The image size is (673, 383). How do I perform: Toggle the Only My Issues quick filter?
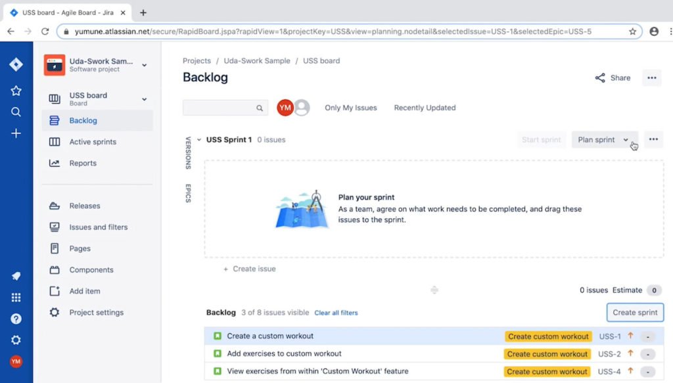[x=351, y=108]
